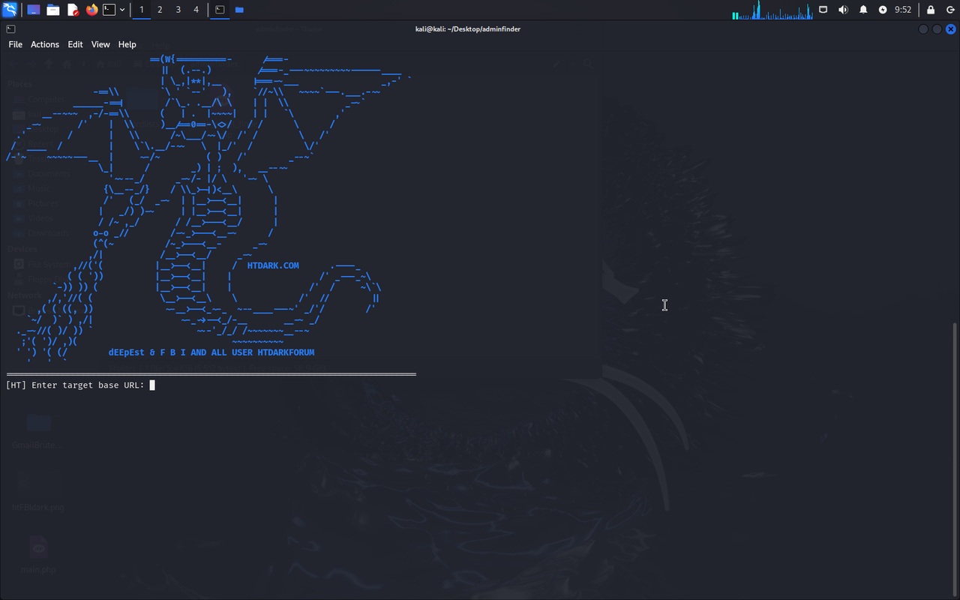Open the volume control speaker icon

click(843, 10)
